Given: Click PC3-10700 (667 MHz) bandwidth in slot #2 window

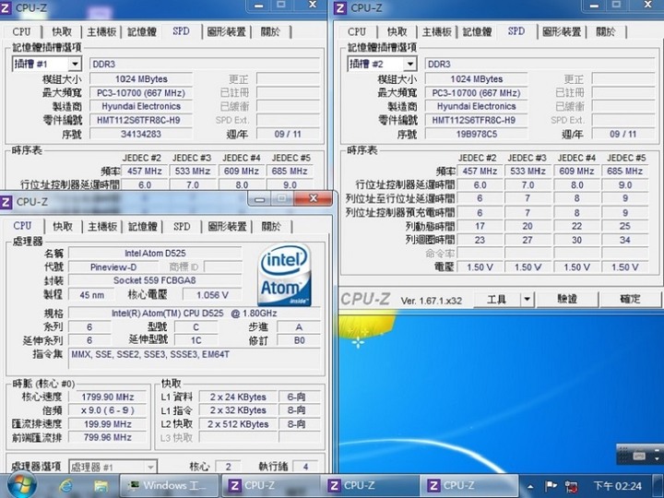Looking at the screenshot, I should (x=477, y=93).
